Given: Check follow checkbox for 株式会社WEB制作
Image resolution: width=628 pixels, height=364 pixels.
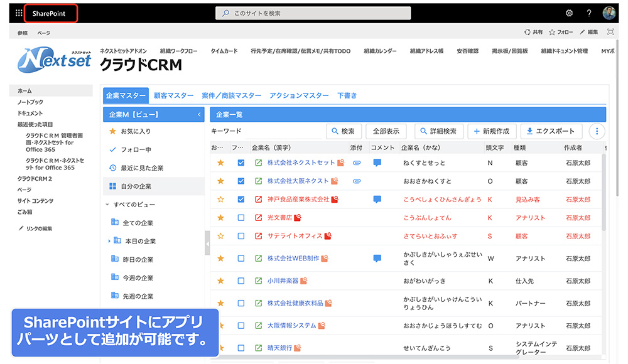Looking at the screenshot, I should pyautogui.click(x=241, y=259).
